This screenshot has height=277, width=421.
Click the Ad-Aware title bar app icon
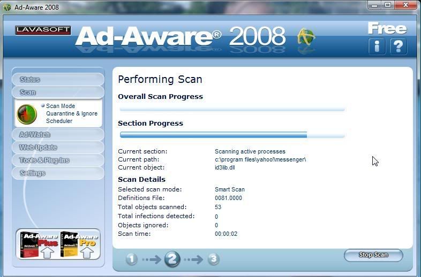click(7, 7)
